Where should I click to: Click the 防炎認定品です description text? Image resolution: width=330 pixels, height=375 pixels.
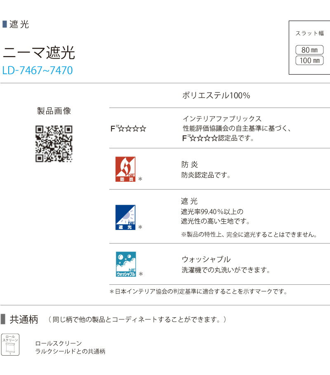[x=206, y=175]
